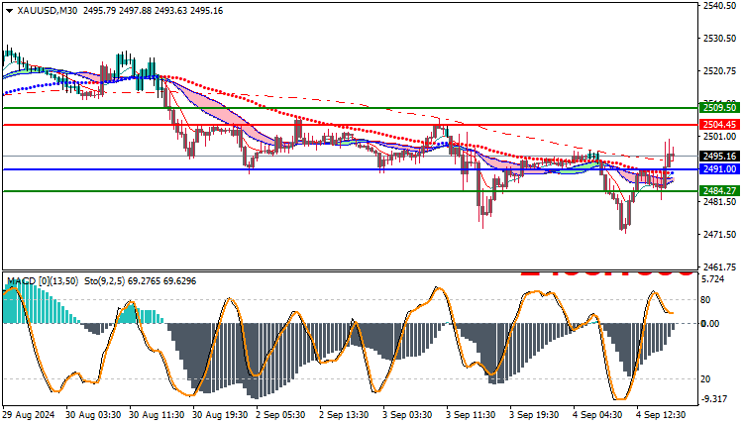Click the 3 Sep 11:30 time label
This screenshot has height=426, width=743.
point(471,415)
